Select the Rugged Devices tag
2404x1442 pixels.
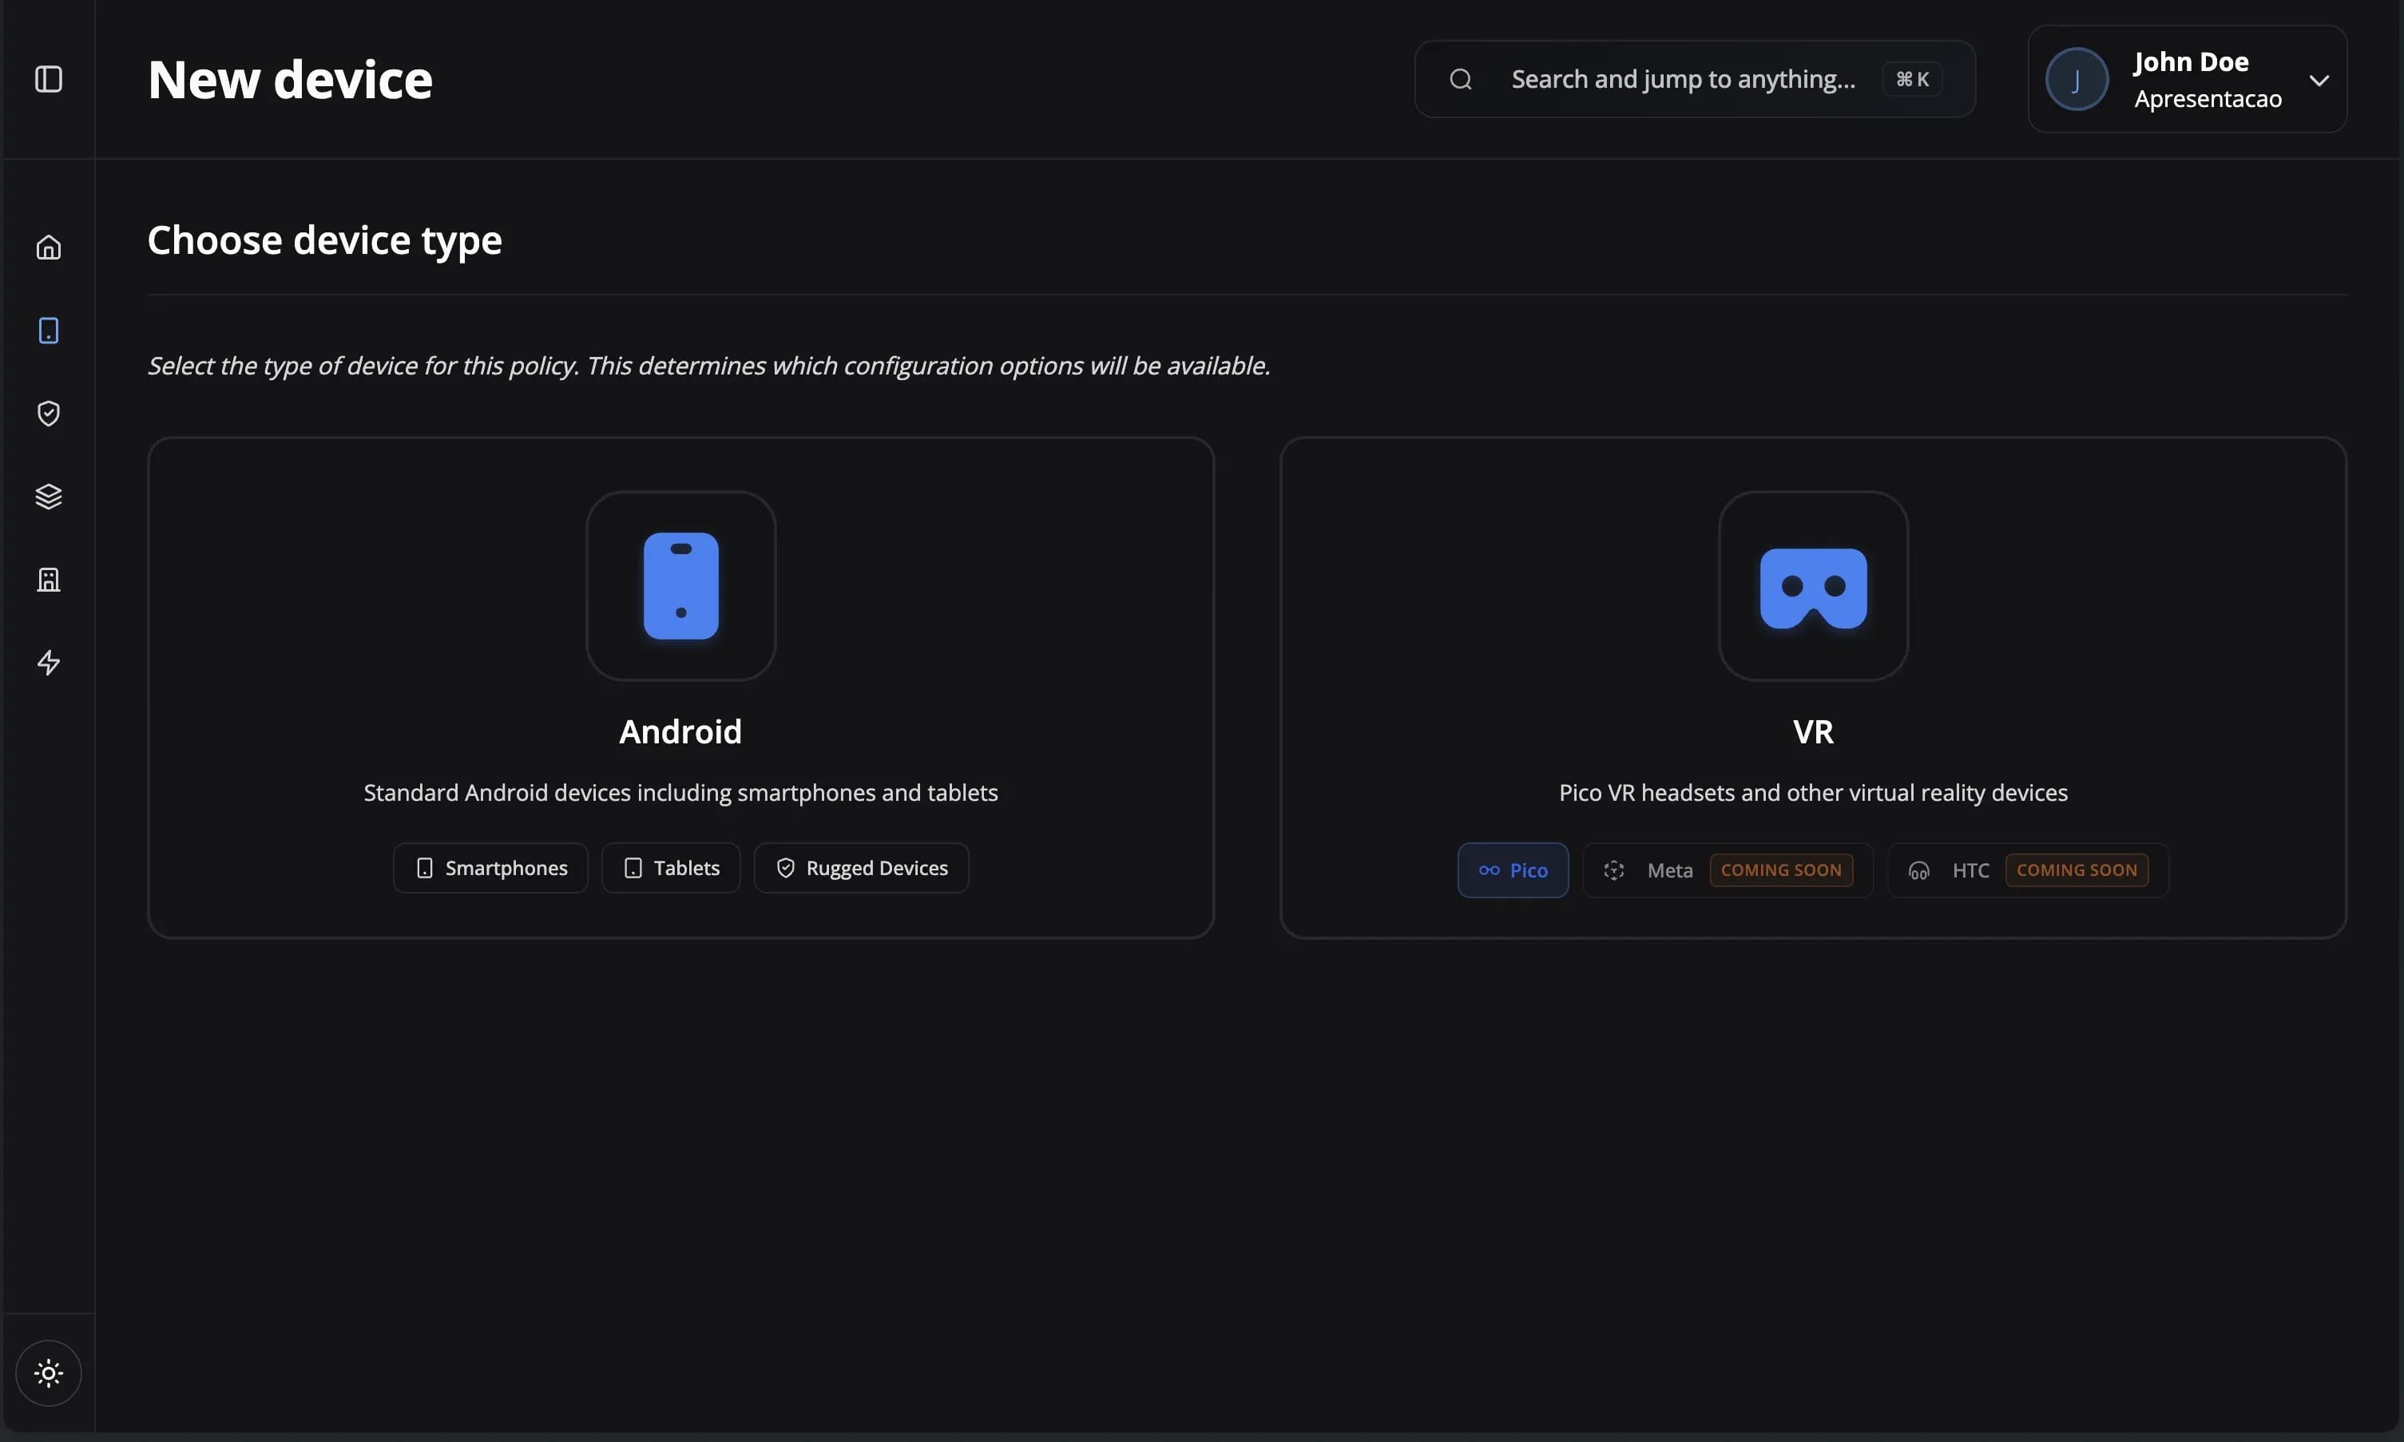(x=861, y=868)
